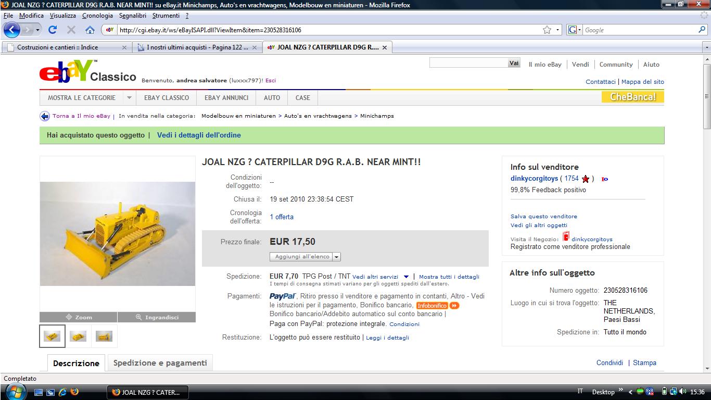Expand the Vedi altri servizi arrow
Screen dimensions: 711x400
click(x=407, y=277)
